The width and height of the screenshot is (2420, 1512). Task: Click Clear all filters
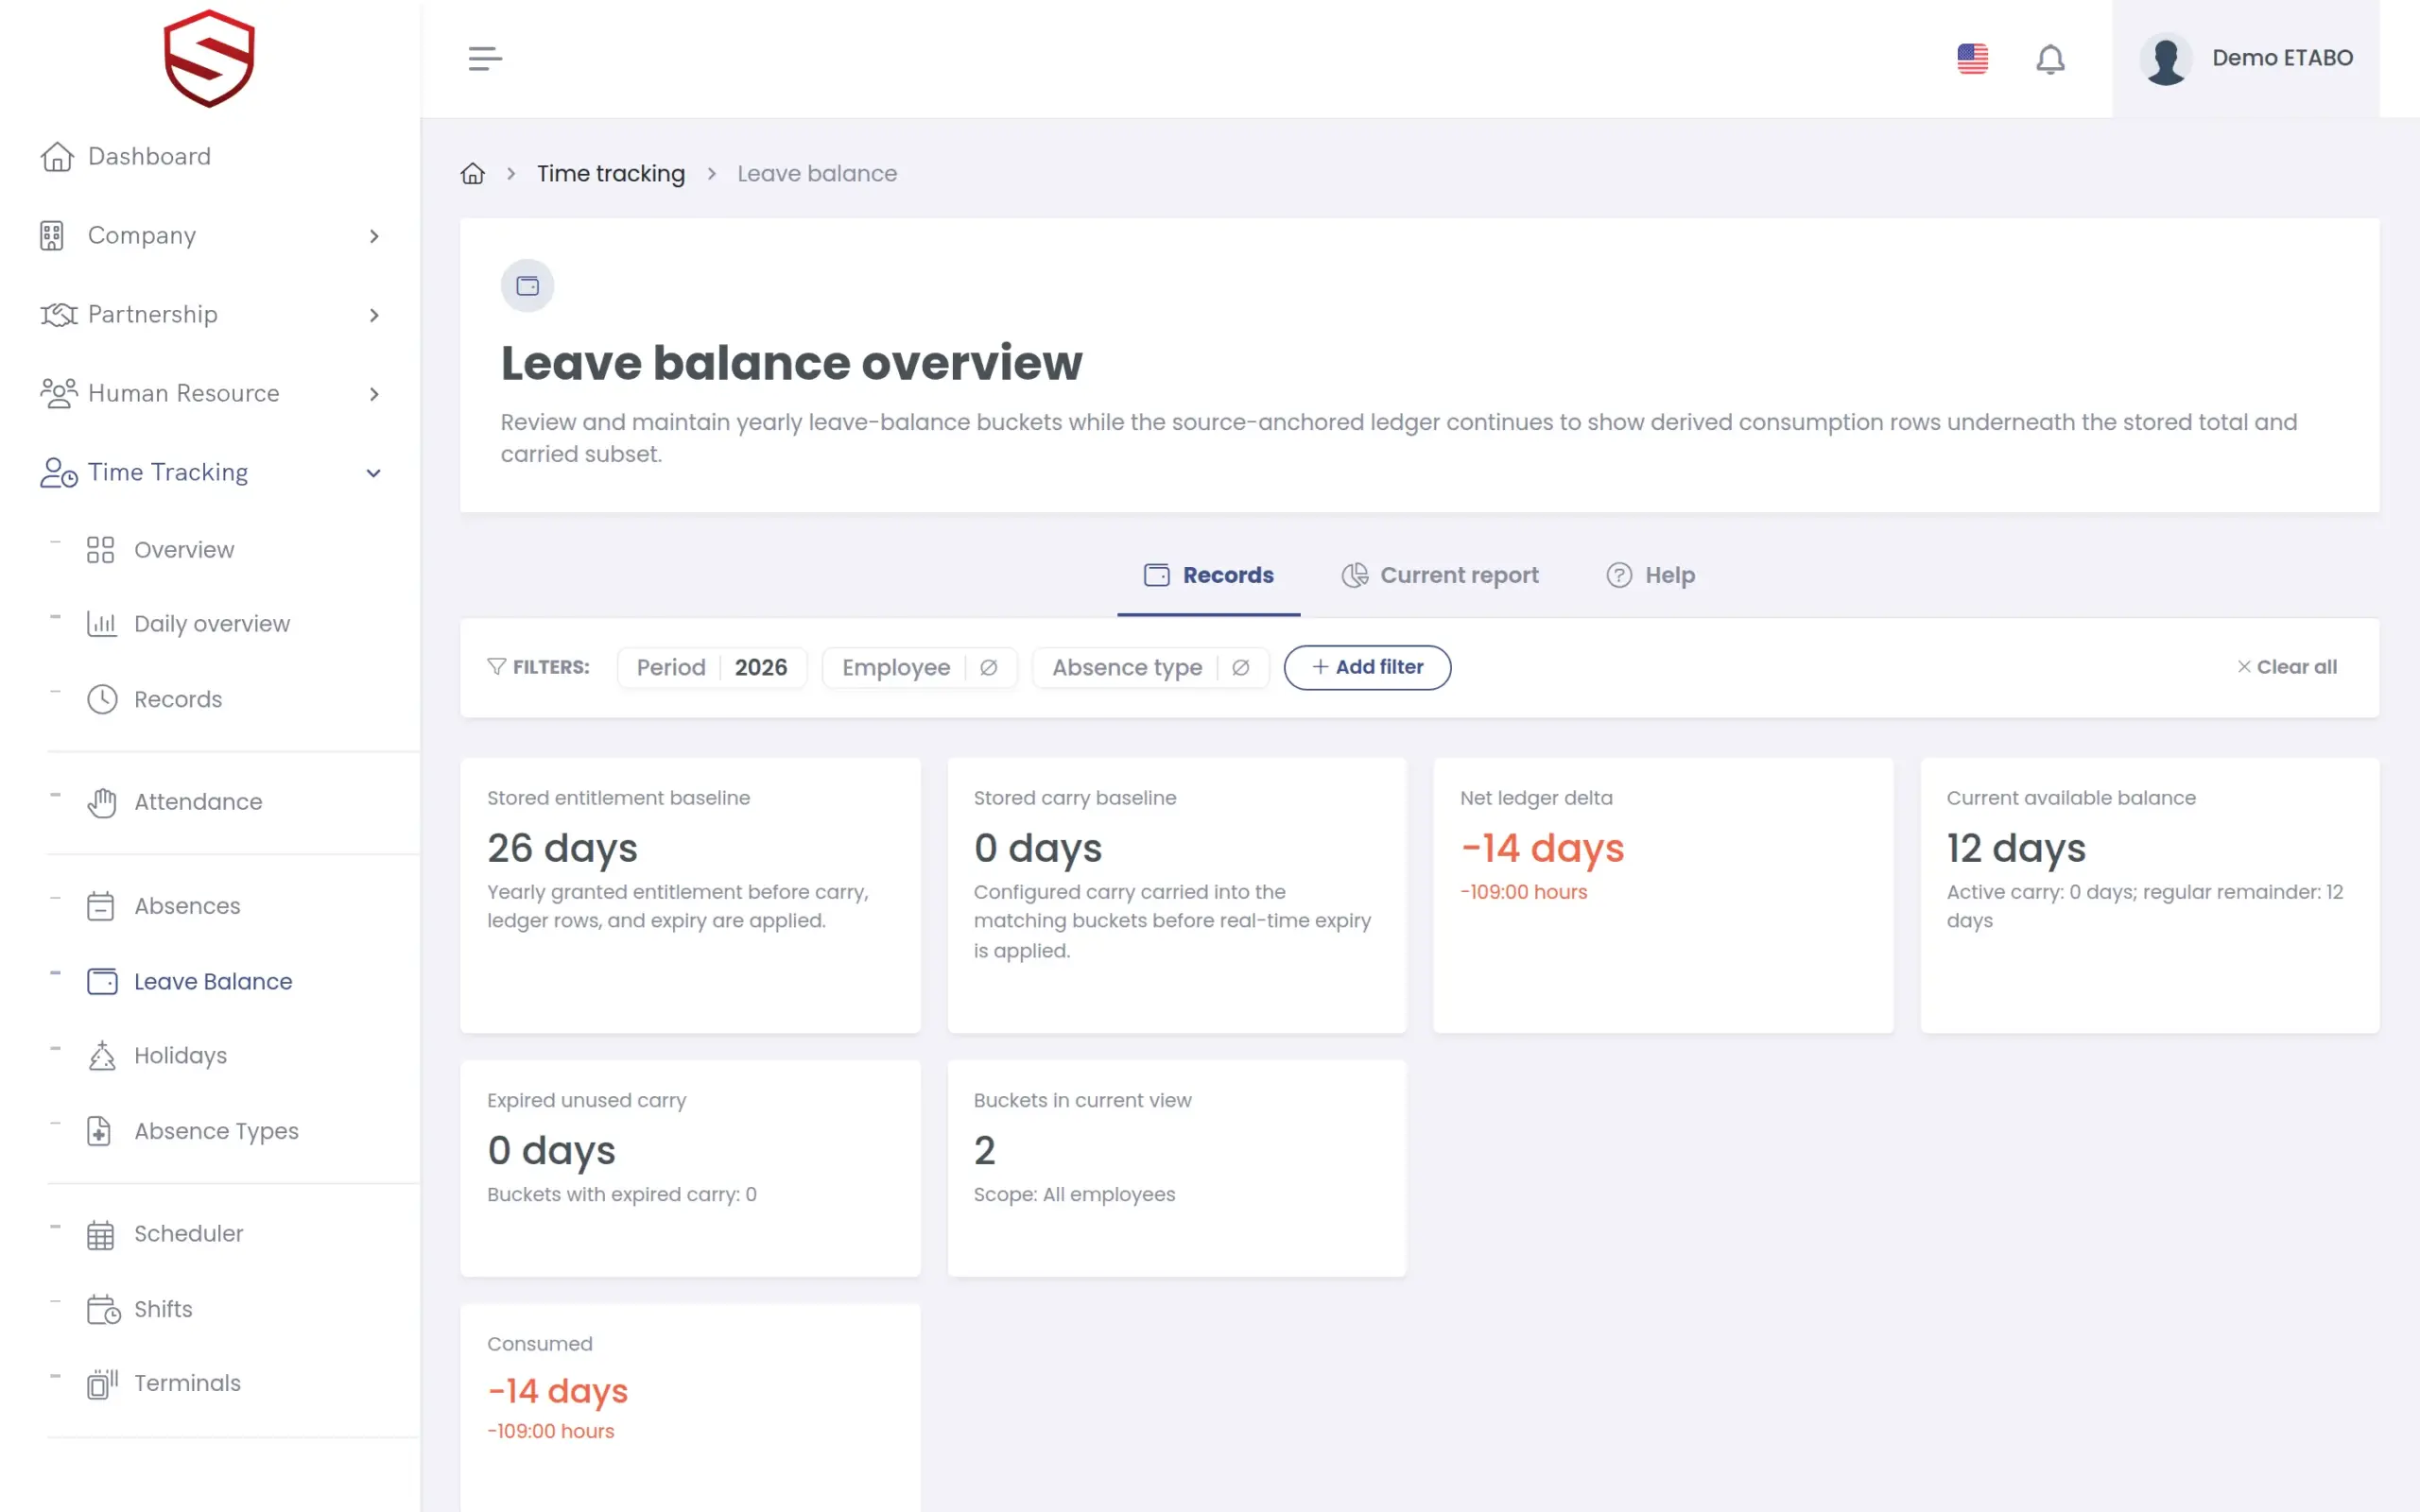pos(2287,667)
